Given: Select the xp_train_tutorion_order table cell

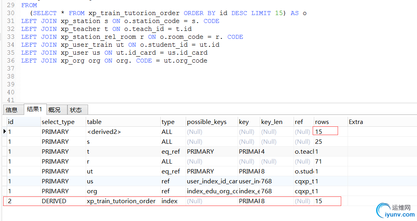Looking at the screenshot, I should click(x=121, y=201).
